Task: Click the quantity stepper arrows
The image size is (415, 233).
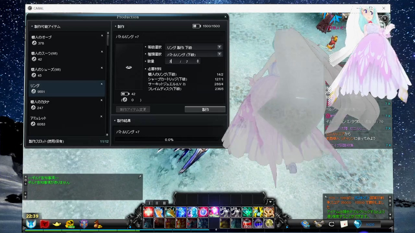Action: (x=198, y=61)
